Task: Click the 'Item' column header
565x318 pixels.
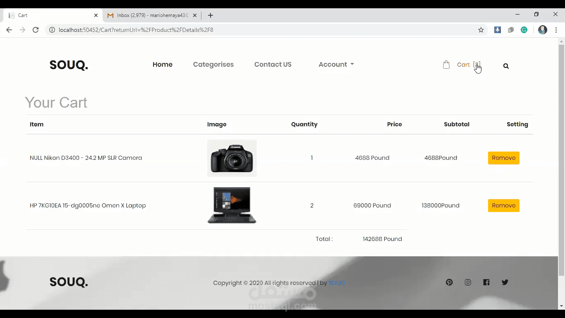Action: coord(36,124)
